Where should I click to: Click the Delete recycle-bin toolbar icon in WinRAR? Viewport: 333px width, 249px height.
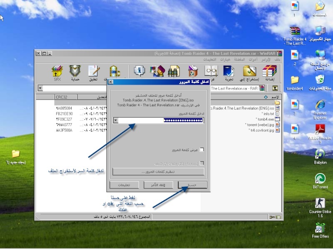pyautogui.click(x=193, y=71)
